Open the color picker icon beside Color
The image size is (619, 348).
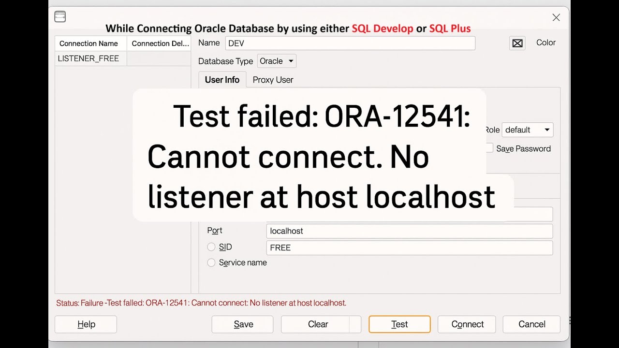pos(517,43)
